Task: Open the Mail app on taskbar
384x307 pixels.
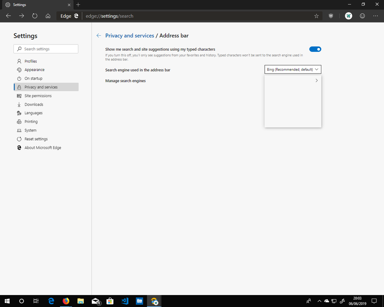Action: (95, 301)
